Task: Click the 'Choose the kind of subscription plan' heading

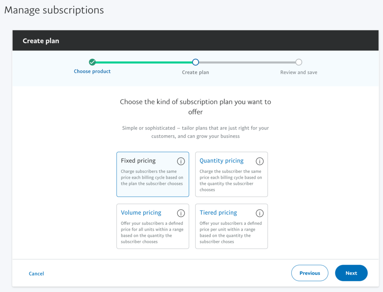Action: pos(195,107)
